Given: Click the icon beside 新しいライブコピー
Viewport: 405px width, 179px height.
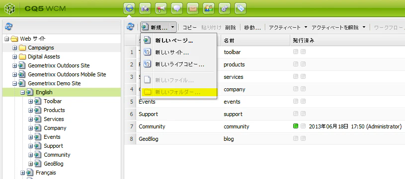Looking at the screenshot, I should pyautogui.click(x=147, y=64).
